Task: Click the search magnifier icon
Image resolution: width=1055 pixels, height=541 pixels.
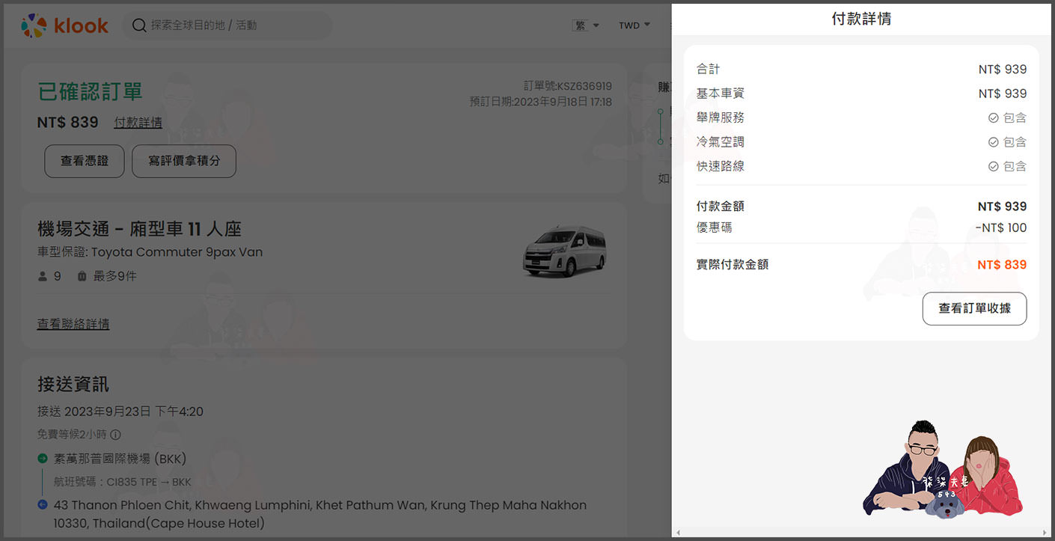Action: click(x=139, y=25)
